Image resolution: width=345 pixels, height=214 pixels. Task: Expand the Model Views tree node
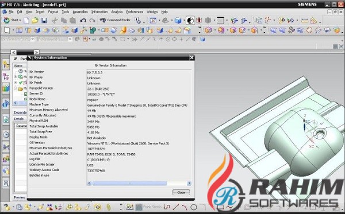(x=16, y=77)
